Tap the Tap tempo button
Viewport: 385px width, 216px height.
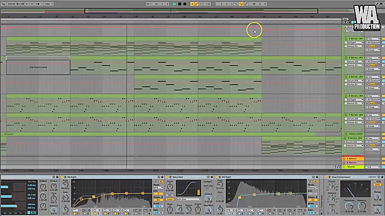point(4,4)
